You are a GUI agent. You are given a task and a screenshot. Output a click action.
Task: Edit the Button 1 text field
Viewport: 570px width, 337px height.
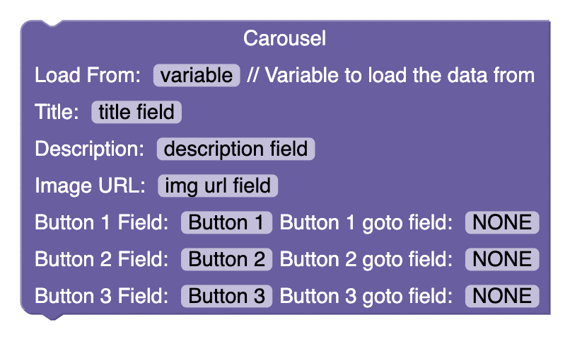tap(226, 222)
